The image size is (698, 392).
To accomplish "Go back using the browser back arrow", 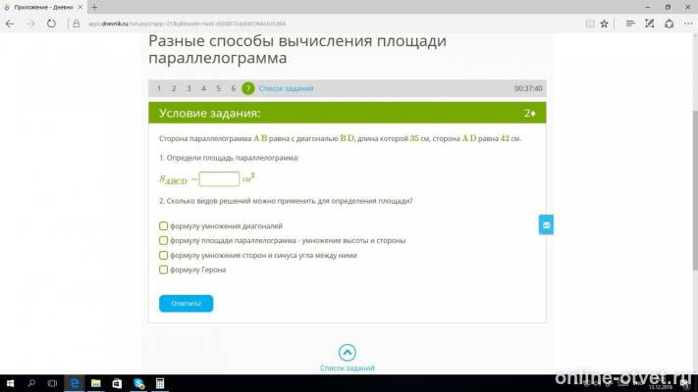I will (10, 24).
